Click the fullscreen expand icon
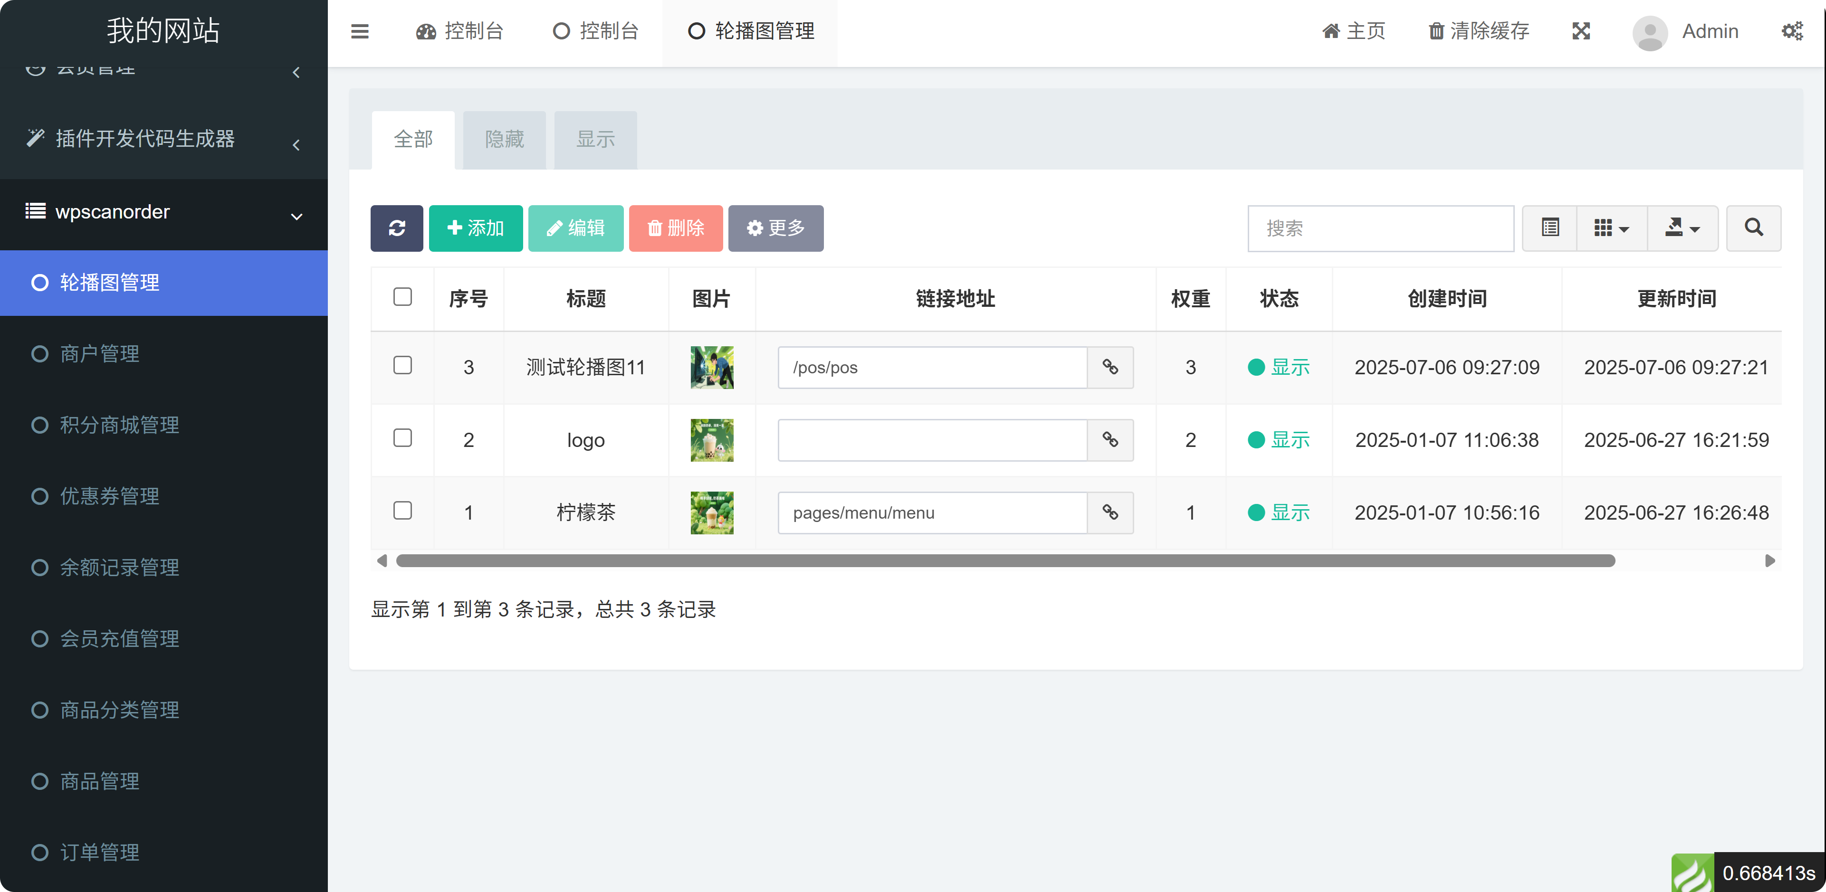Image resolution: width=1826 pixels, height=892 pixels. [x=1581, y=31]
